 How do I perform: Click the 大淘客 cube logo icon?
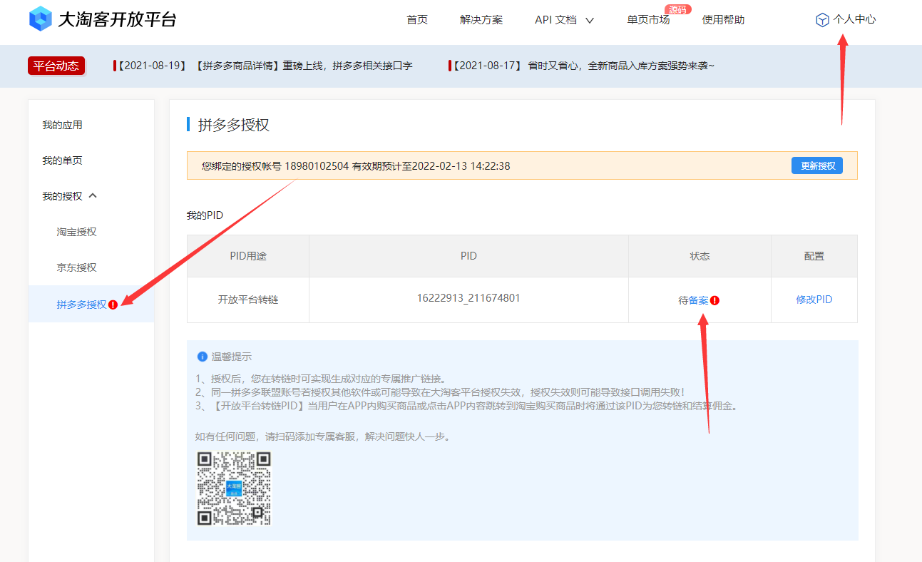(x=41, y=19)
